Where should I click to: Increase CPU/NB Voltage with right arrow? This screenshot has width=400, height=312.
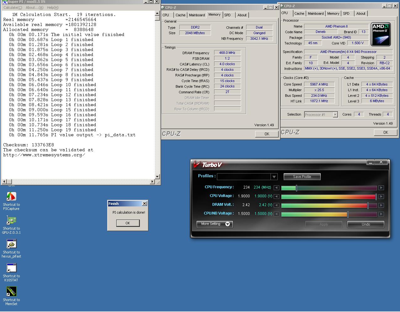381,214
